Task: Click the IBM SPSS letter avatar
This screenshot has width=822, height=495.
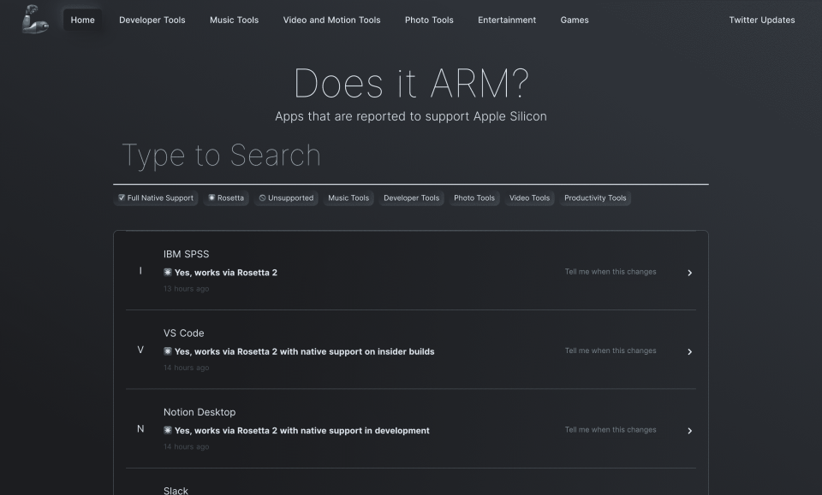Action: [140, 271]
